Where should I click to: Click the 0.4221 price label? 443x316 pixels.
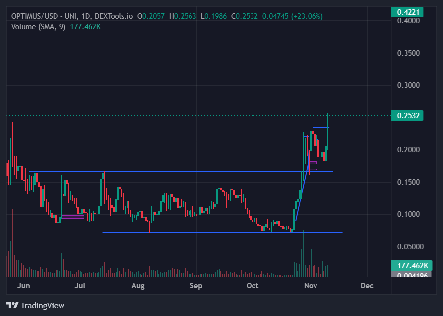[x=407, y=12]
